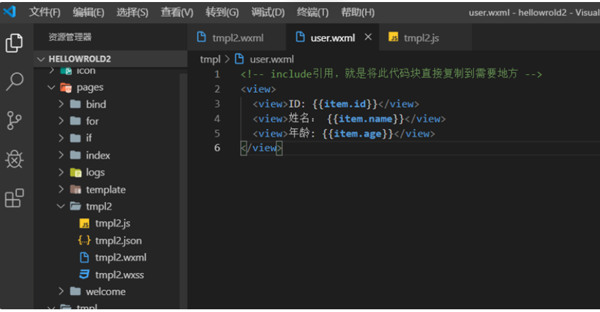Click line number 3 in the gutter

(217, 104)
